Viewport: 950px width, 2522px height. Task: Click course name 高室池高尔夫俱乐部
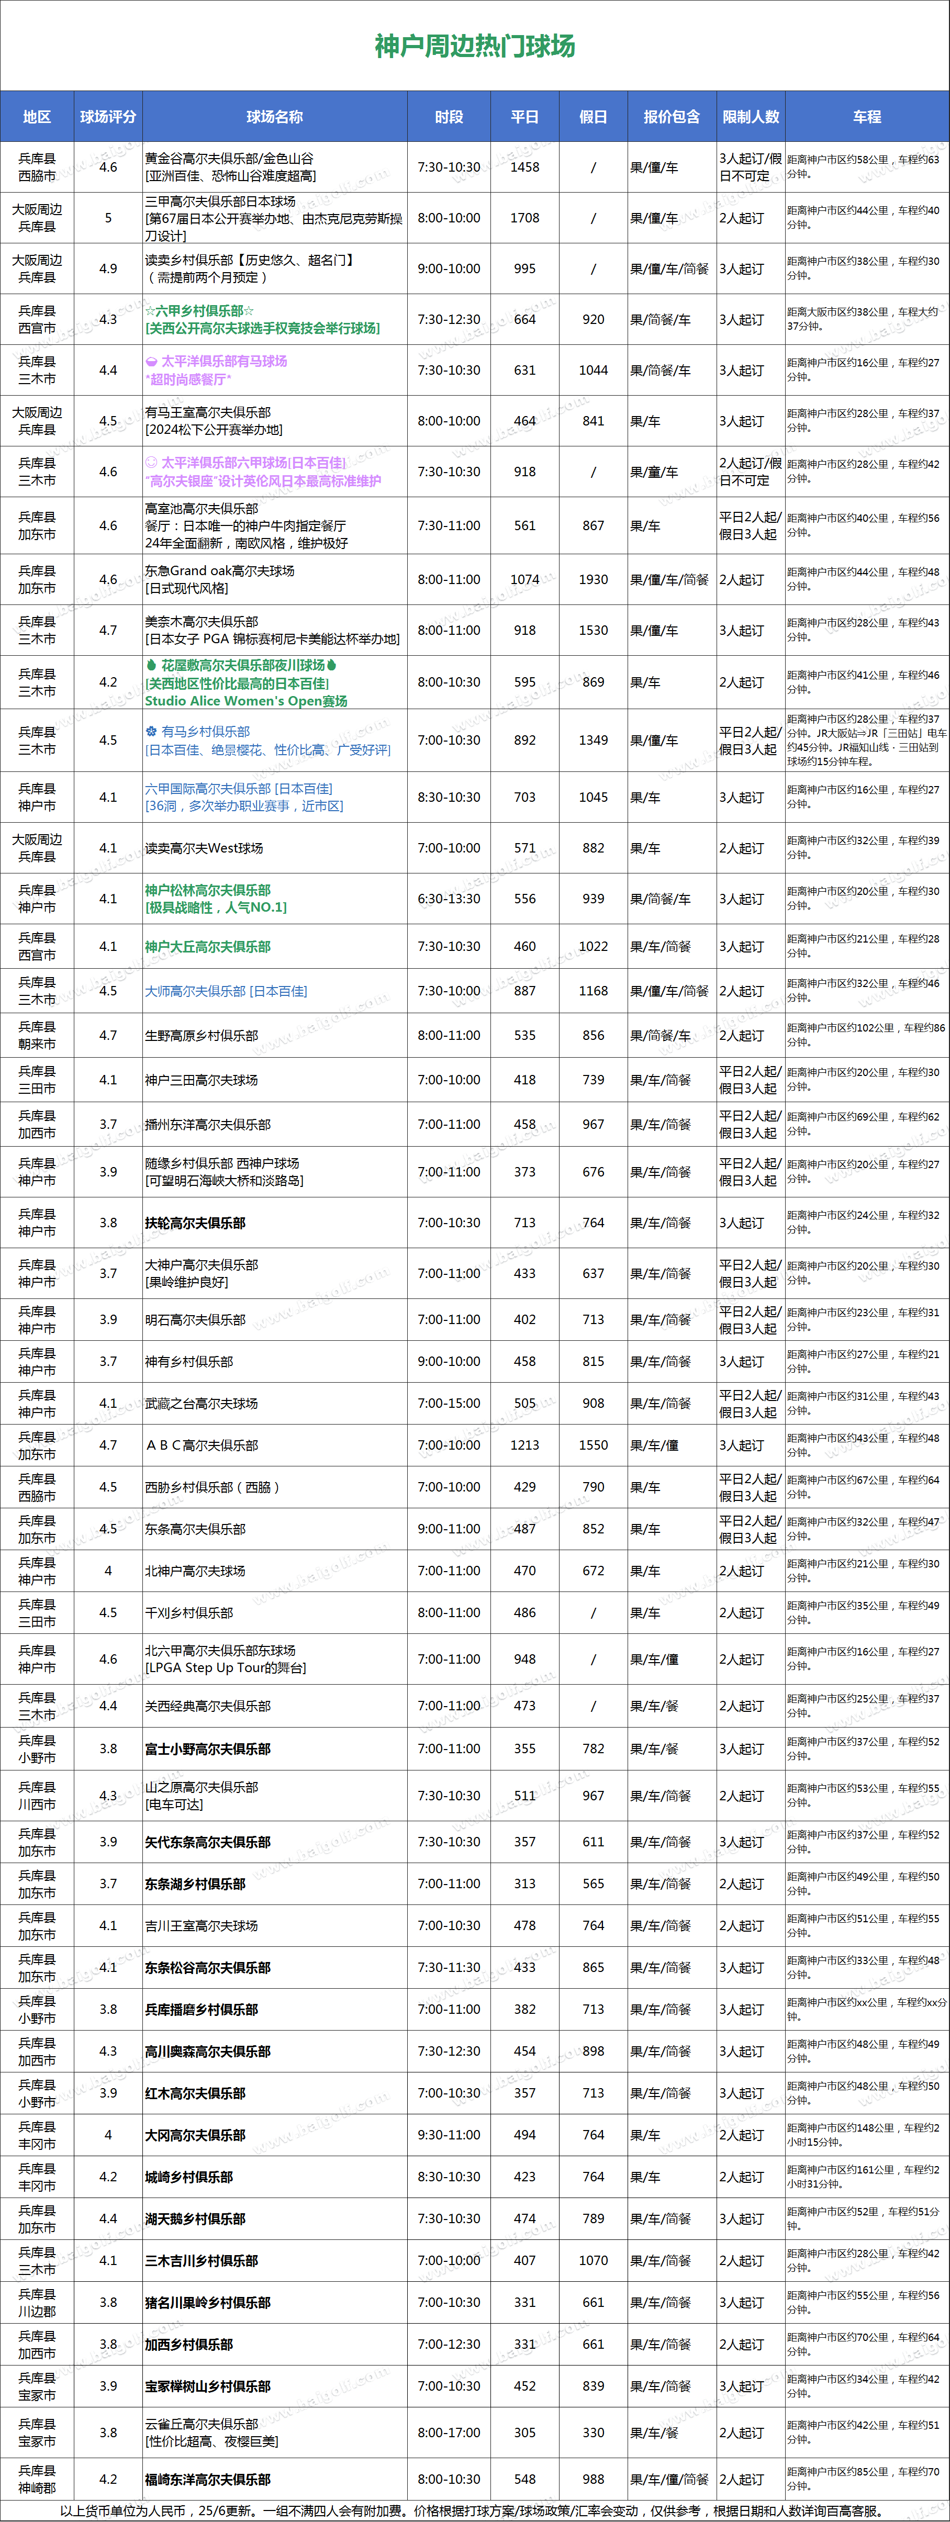(x=202, y=509)
